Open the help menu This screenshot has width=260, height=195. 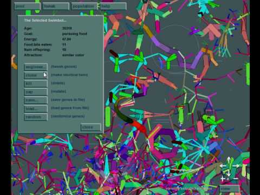pos(113,6)
